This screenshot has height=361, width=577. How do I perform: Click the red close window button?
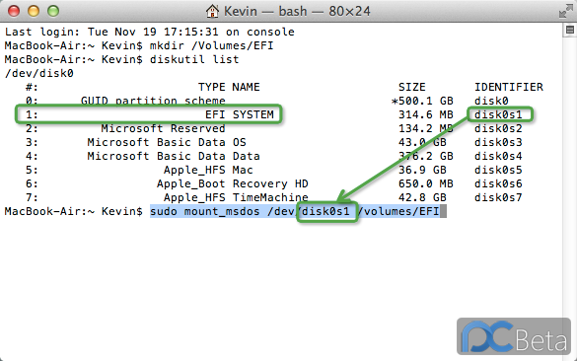14,11
